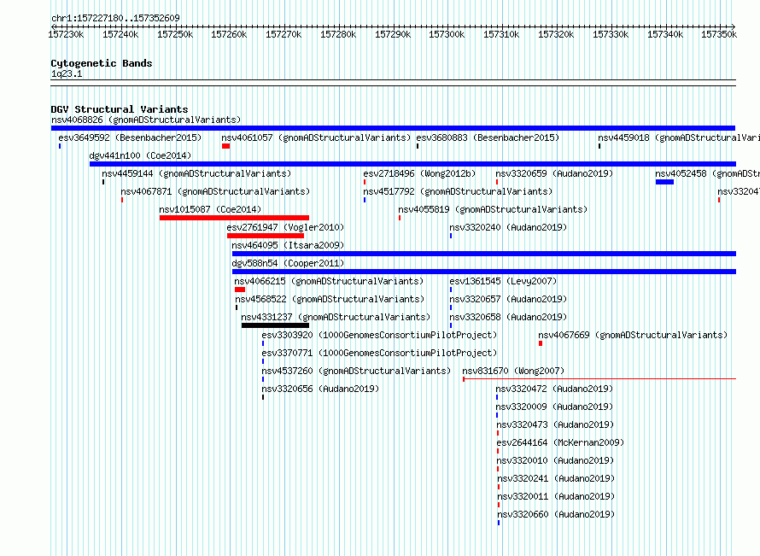Click the small red nsv4066215 bar
Screen dimensions: 760x556
click(x=240, y=290)
